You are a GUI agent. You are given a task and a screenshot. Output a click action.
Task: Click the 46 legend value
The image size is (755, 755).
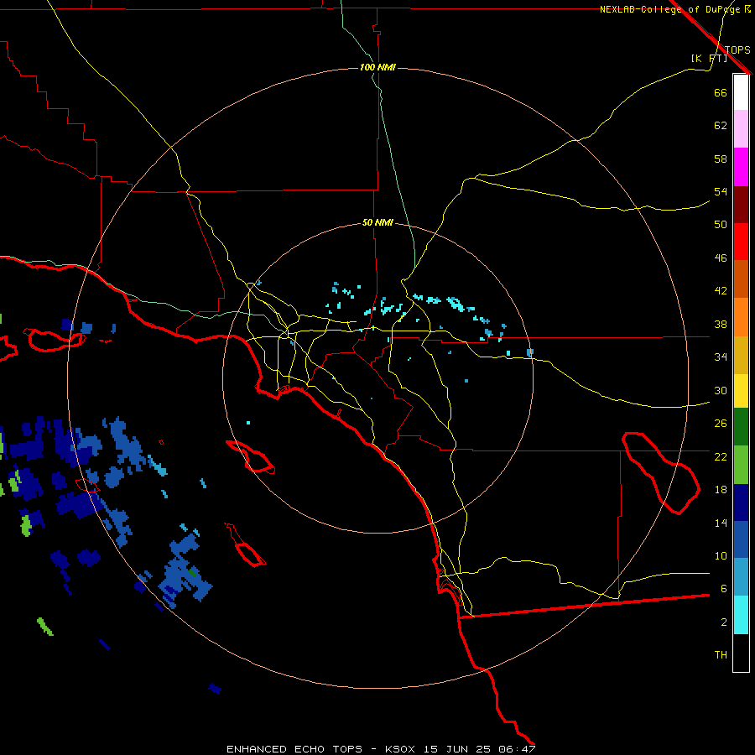(721, 258)
